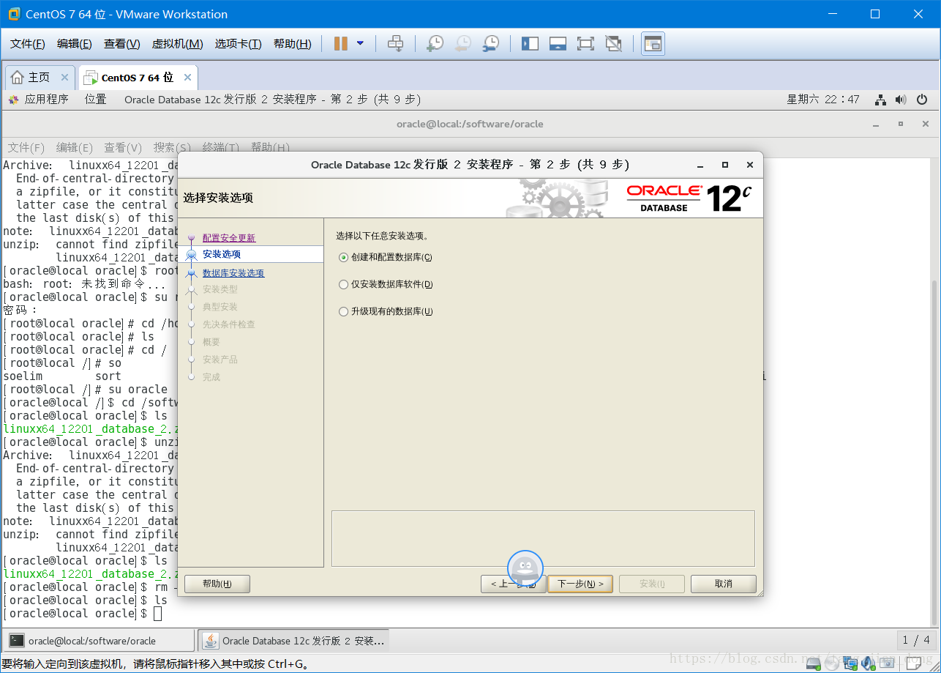The height and width of the screenshot is (673, 941).
Task: Open VMware 查看(V) menu
Action: (x=121, y=44)
